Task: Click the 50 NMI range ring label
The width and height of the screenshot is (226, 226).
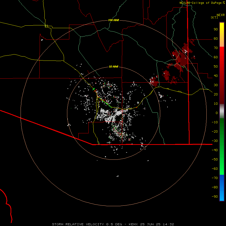Action: (x=114, y=67)
